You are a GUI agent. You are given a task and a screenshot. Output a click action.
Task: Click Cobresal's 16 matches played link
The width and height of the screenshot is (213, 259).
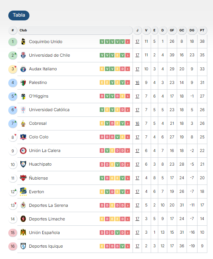click(x=137, y=123)
